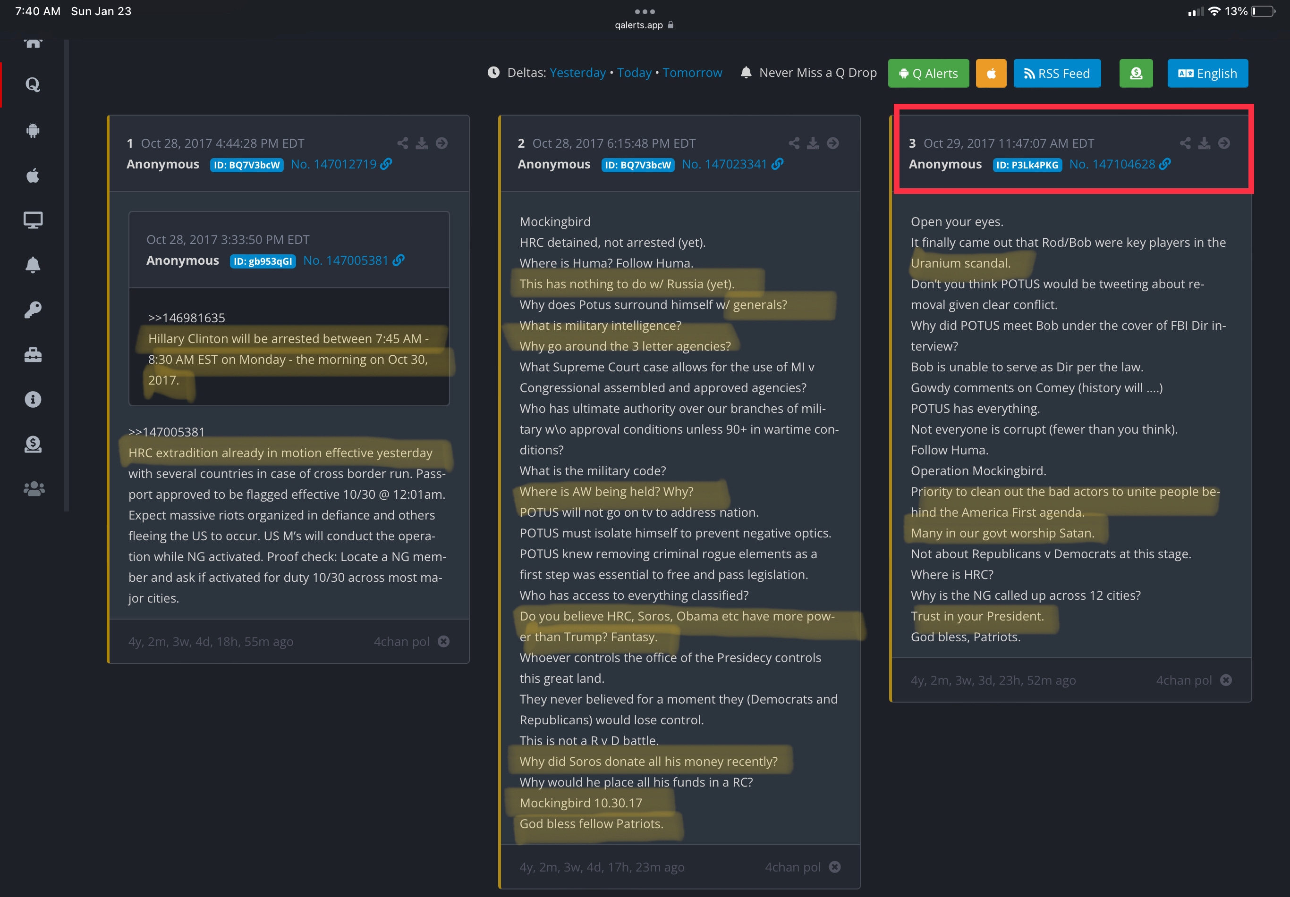Click the circle-x icon beside drop 3's 4chan pol
Viewport: 1290px width, 897px height.
click(x=1226, y=680)
